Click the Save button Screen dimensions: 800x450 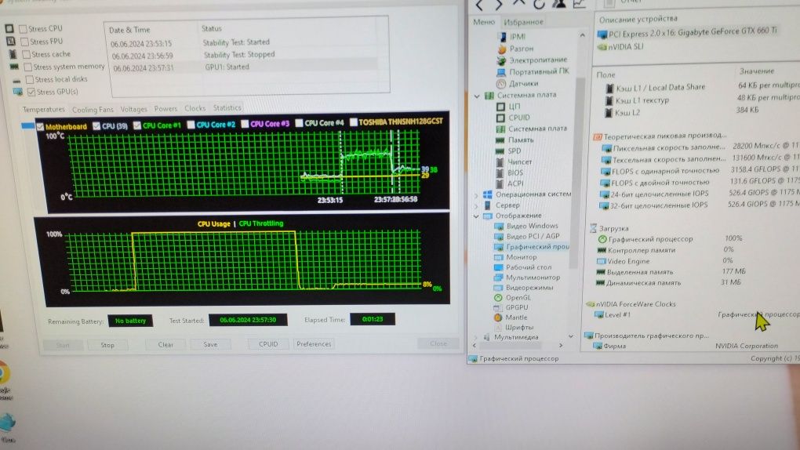click(210, 344)
